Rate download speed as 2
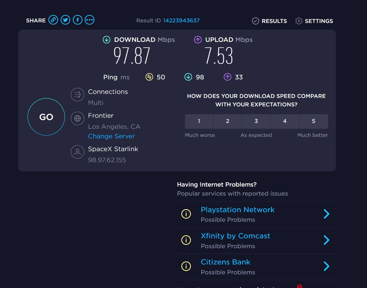 (x=228, y=121)
